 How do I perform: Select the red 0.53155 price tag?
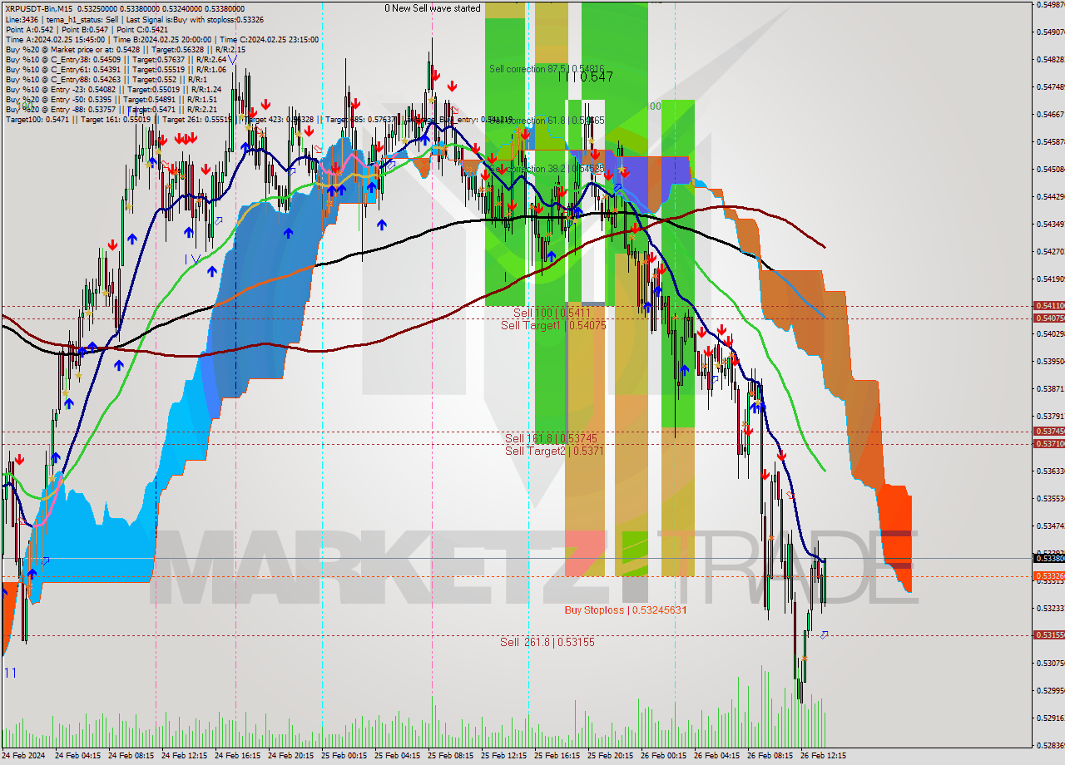coord(1049,634)
